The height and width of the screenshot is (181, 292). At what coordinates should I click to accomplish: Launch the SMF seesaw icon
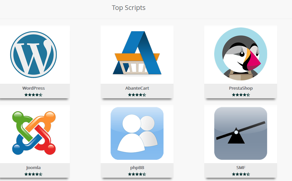tap(241, 133)
